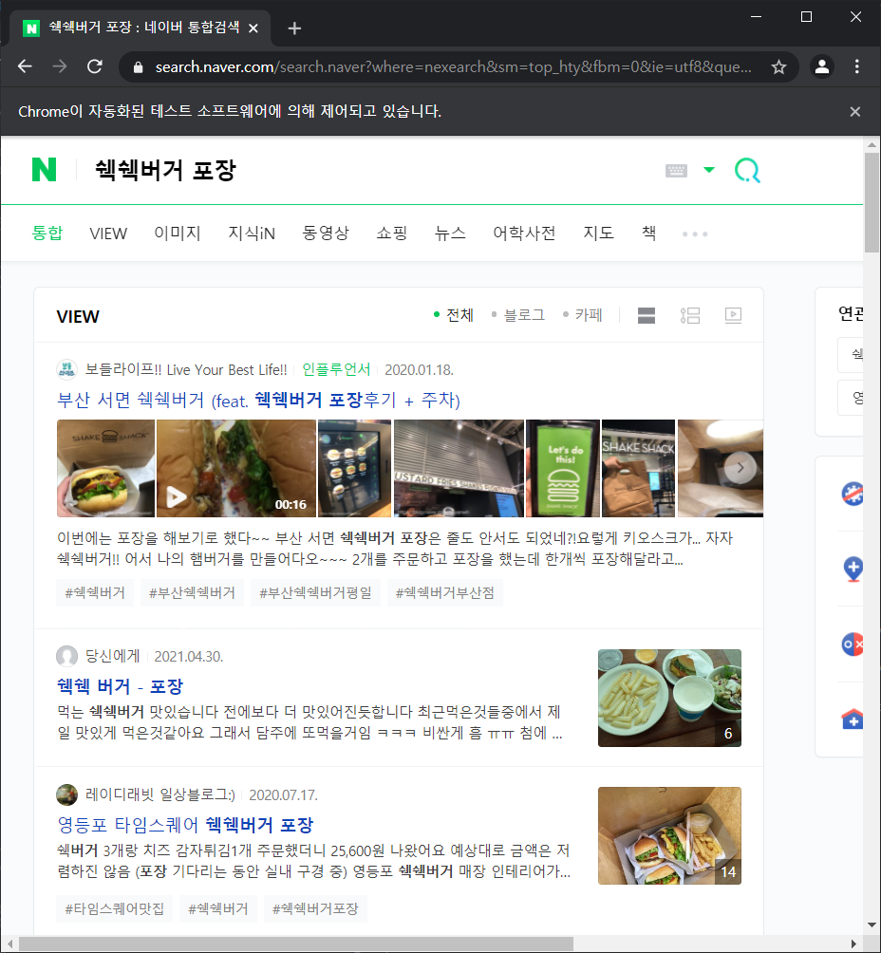Open a new tab with the plus button
This screenshot has width=881, height=953.
(x=294, y=28)
